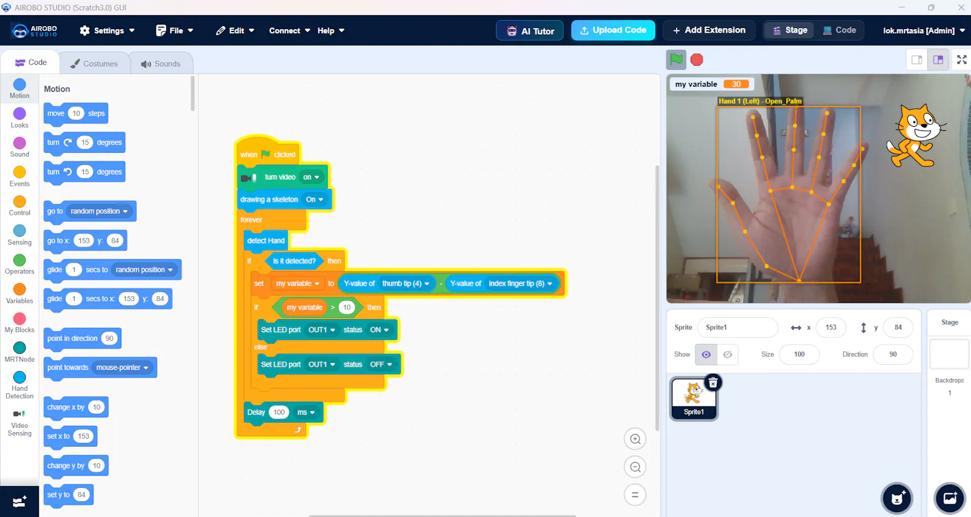
Task: Open the File menu
Action: tap(175, 30)
